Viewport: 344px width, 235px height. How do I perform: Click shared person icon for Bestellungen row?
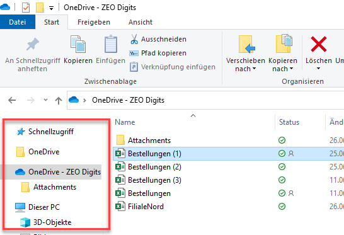[x=291, y=193]
